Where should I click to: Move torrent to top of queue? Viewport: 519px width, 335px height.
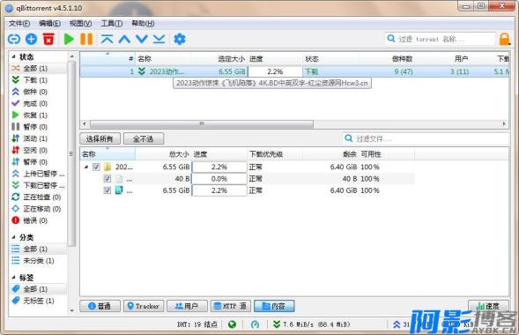(x=107, y=39)
